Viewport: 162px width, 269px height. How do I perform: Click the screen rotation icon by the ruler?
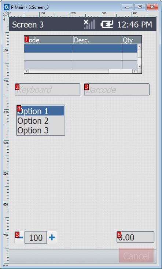click(5, 14)
